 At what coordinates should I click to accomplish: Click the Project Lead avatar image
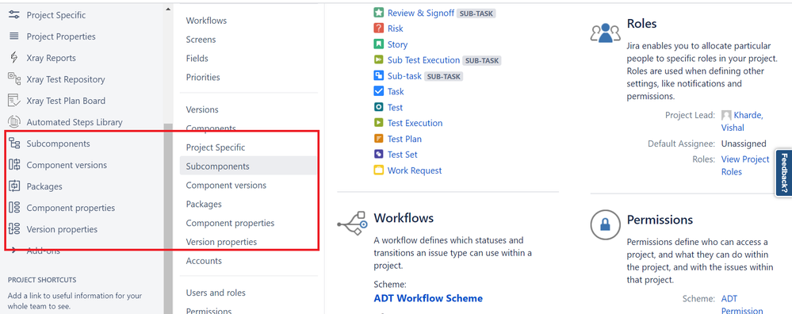pos(726,115)
